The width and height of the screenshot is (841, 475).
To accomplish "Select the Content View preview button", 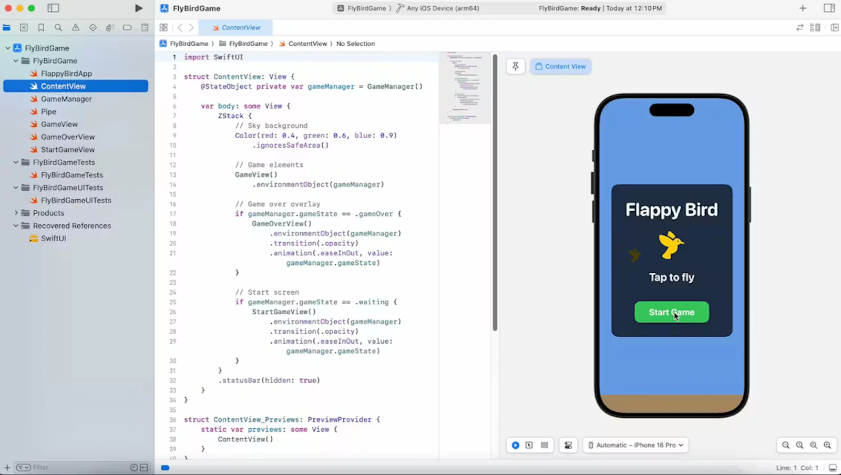I will (x=560, y=66).
